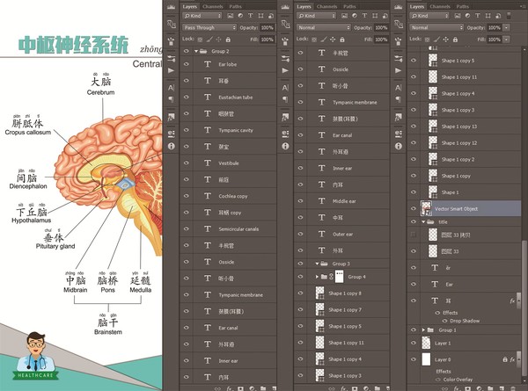Open the Pass Through blend mode dropdown
The height and width of the screenshot is (391, 528).
[x=209, y=27]
